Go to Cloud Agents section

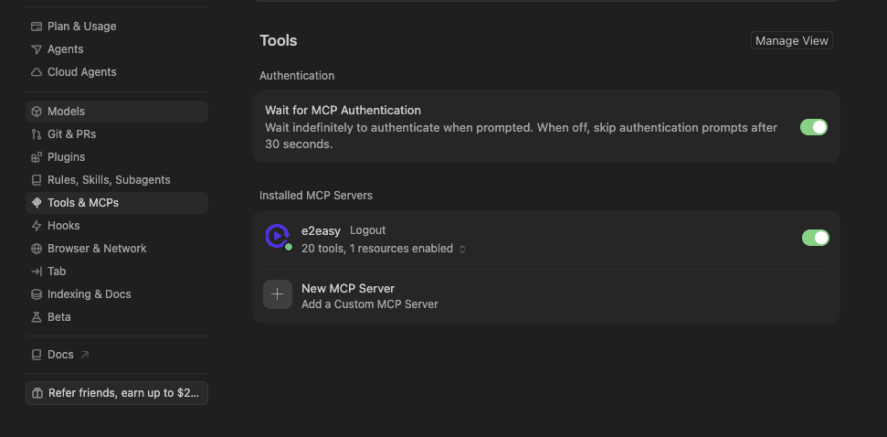[117, 72]
